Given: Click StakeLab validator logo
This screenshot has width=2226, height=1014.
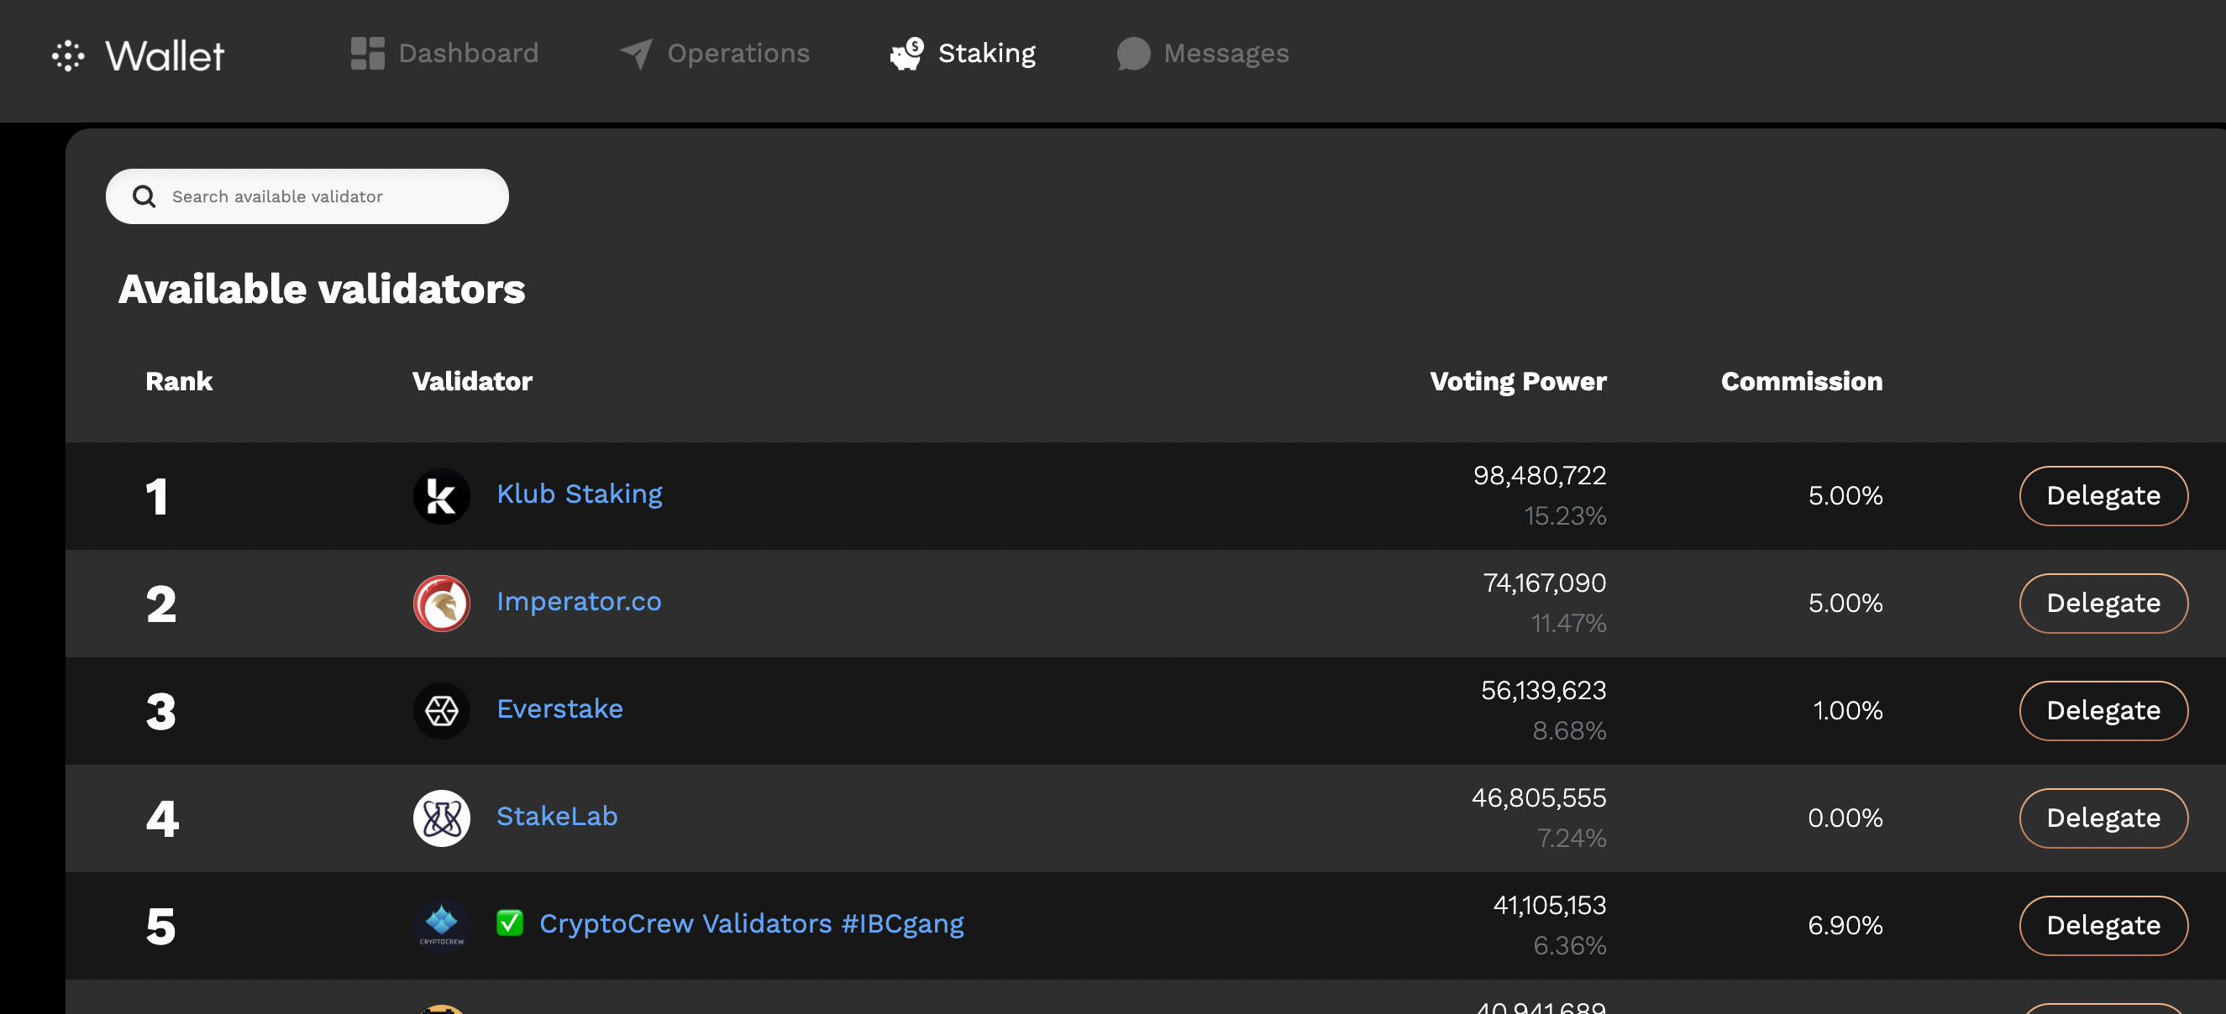Looking at the screenshot, I should point(442,817).
